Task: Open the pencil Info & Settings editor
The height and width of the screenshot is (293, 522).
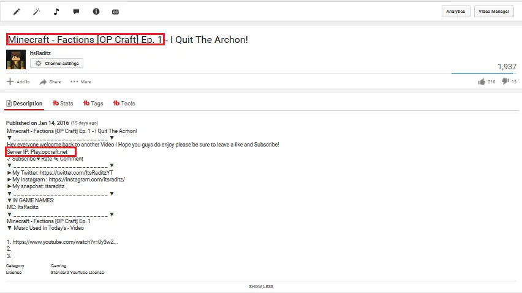Action: tap(17, 12)
